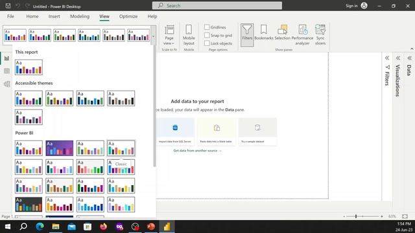Image resolution: width=415 pixels, height=233 pixels.
Task: Toggle the Filters pane button
Action: tap(247, 35)
